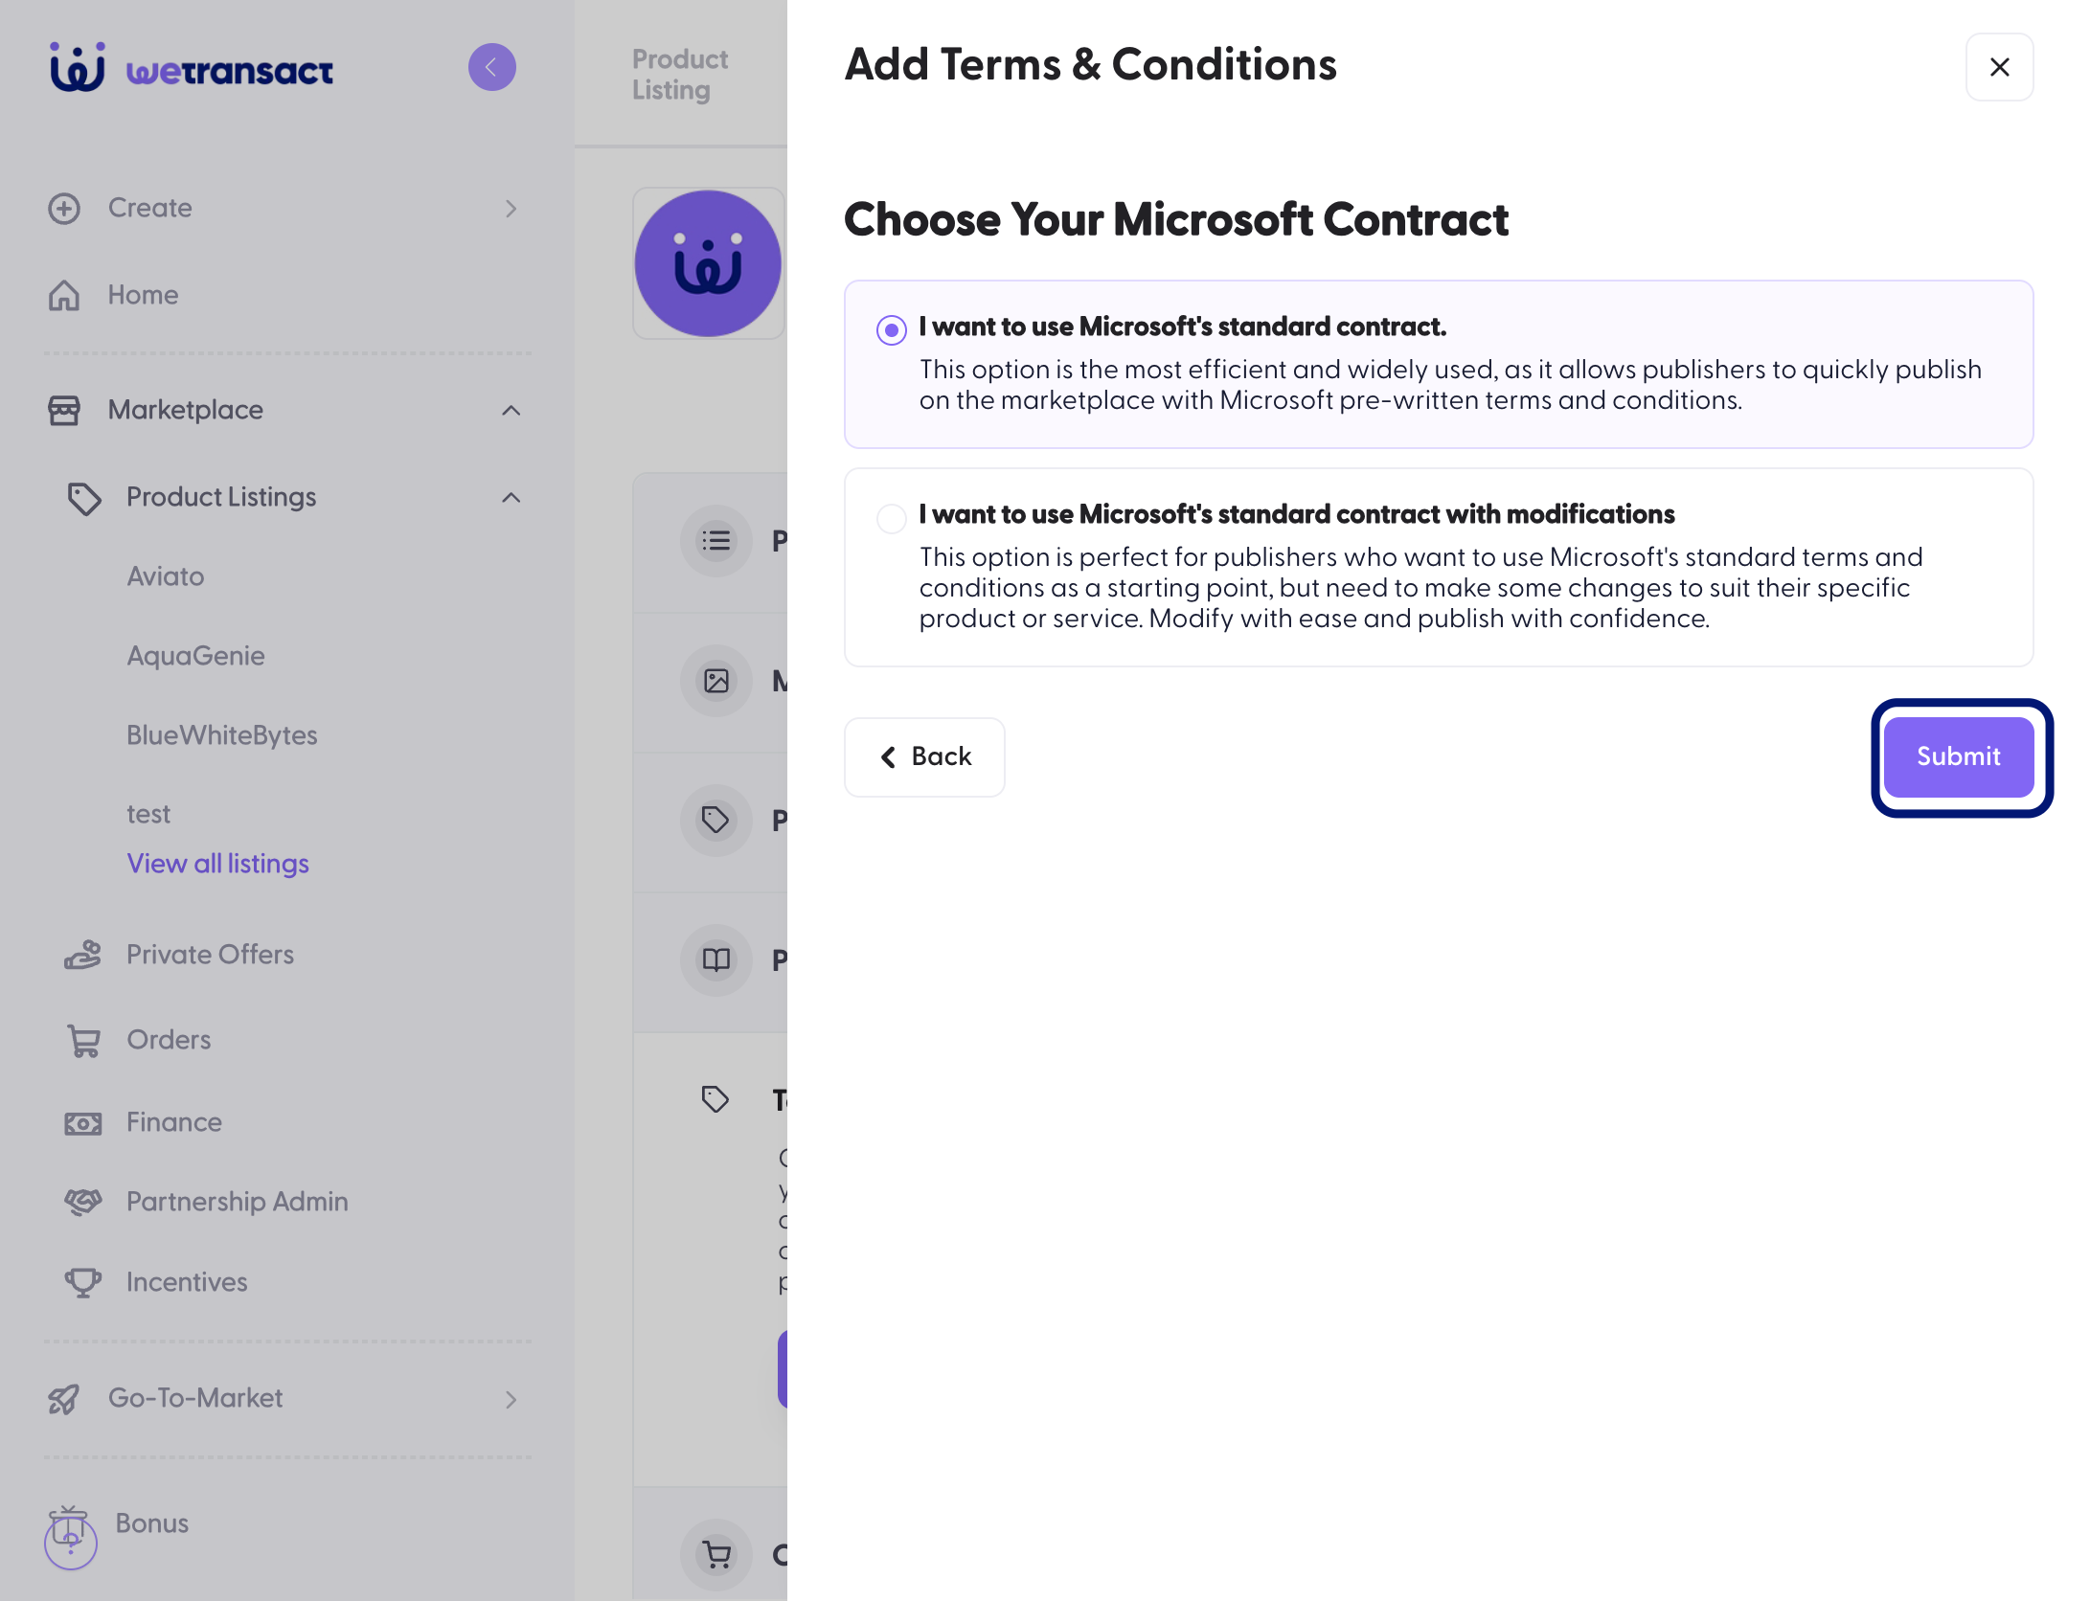
Task: Open the Aviato listing
Action: pos(166,576)
